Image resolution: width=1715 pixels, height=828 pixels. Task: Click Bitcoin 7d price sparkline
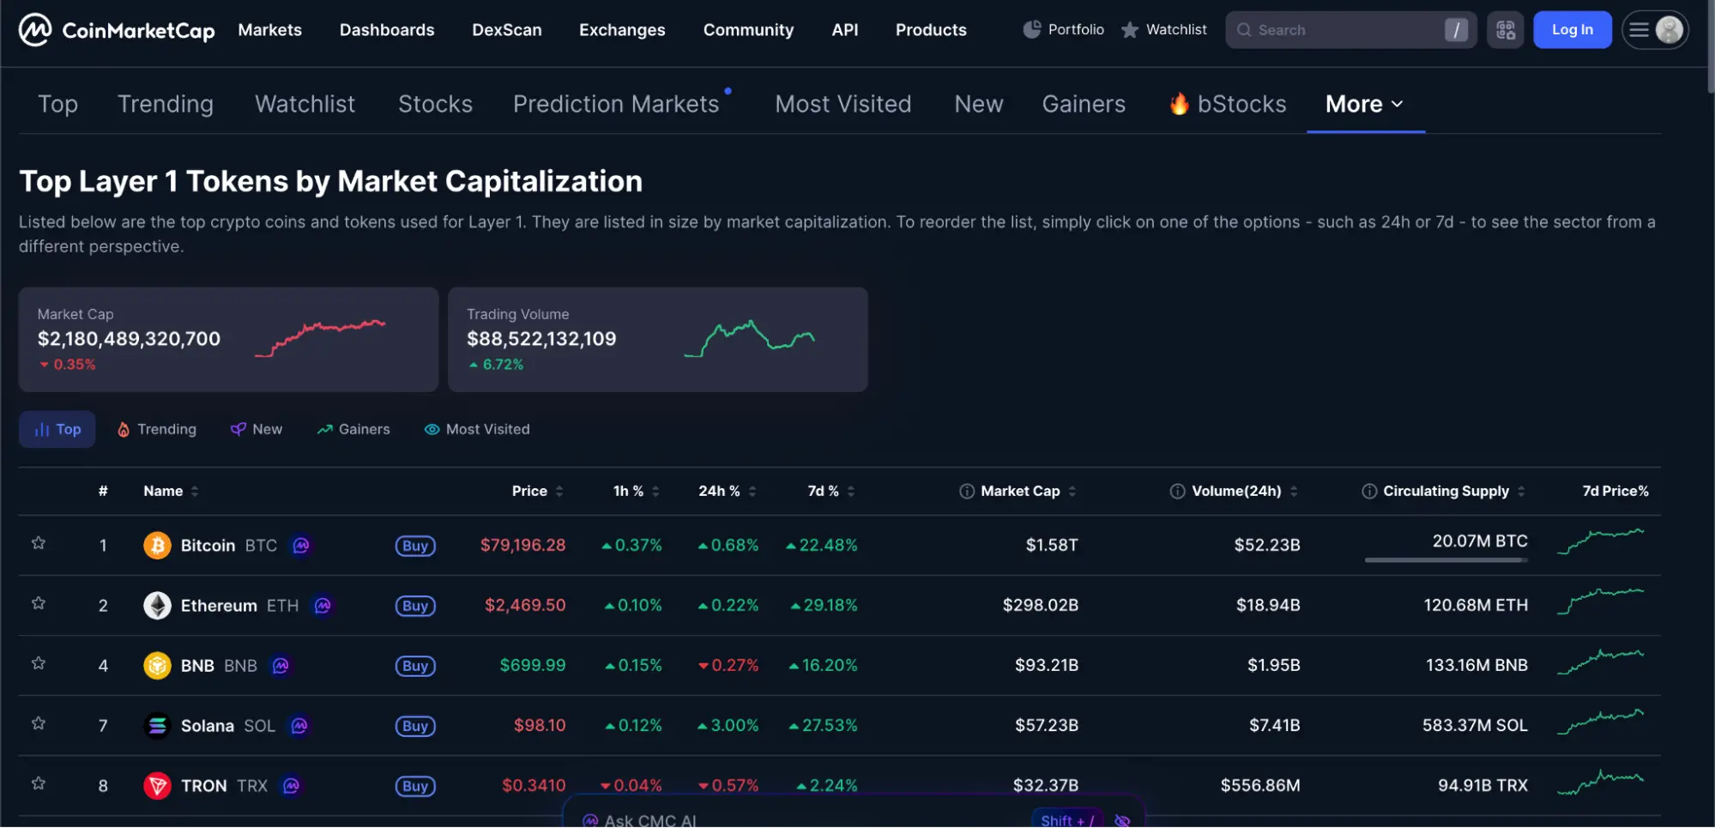1600,541
